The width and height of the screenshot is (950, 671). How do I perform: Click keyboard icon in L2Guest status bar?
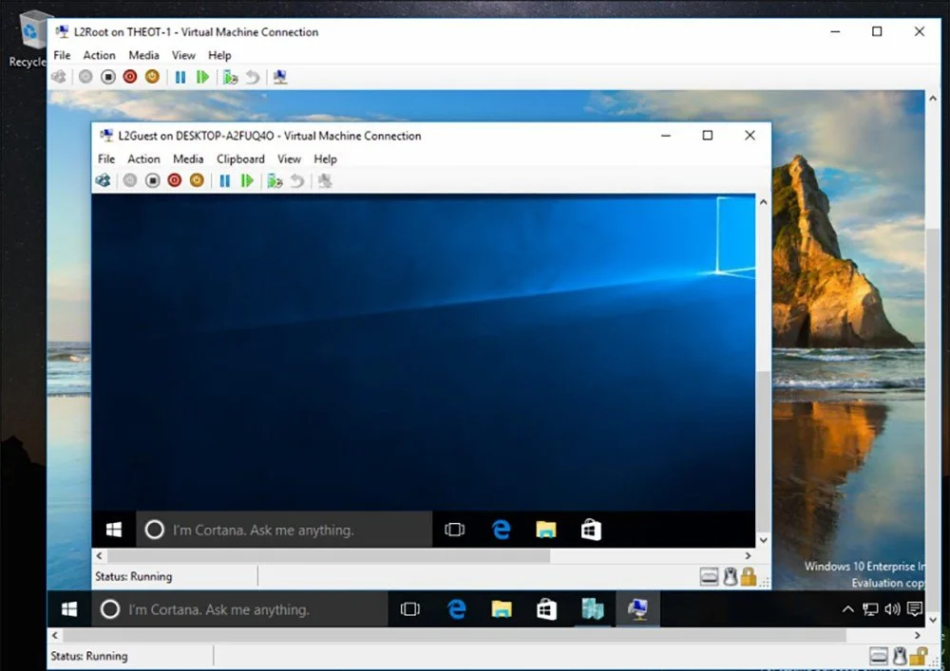tap(709, 577)
